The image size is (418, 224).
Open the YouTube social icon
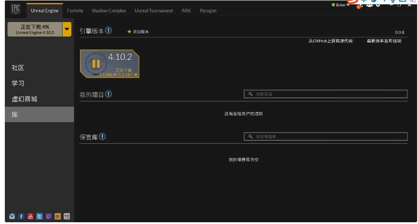30,216
